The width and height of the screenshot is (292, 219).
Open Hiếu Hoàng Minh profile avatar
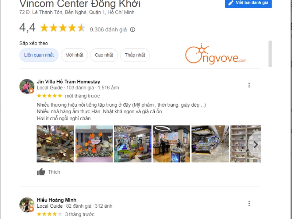(x=27, y=205)
